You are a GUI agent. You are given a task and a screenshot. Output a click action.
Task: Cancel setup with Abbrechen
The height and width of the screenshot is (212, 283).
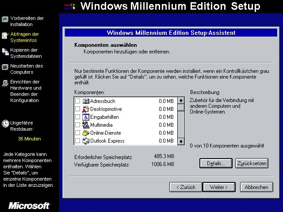(256, 187)
